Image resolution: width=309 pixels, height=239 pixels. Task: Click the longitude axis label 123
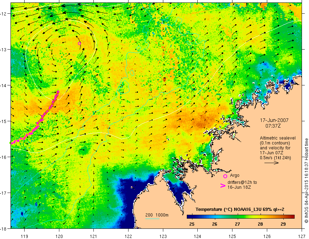click(163, 236)
